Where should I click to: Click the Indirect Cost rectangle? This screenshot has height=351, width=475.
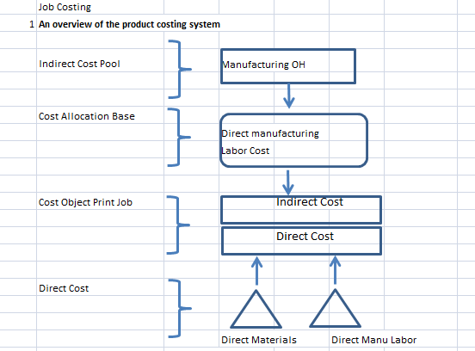click(301, 210)
